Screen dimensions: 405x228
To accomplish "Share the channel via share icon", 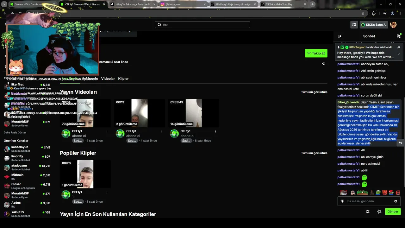I will [323, 64].
